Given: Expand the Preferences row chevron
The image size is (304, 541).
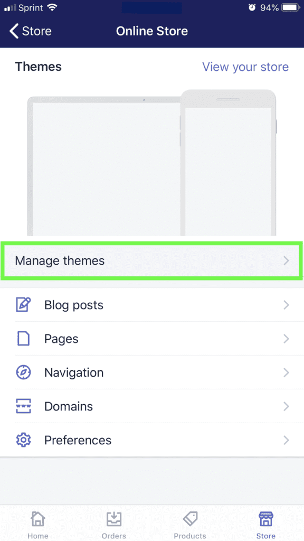Looking at the screenshot, I should 286,440.
